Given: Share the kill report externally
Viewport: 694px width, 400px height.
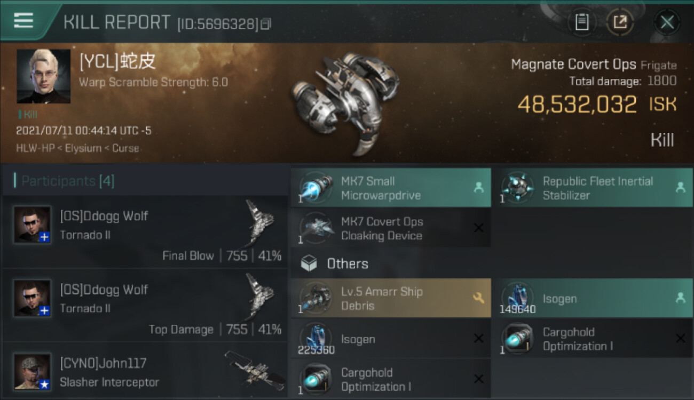Looking at the screenshot, I should 620,22.
